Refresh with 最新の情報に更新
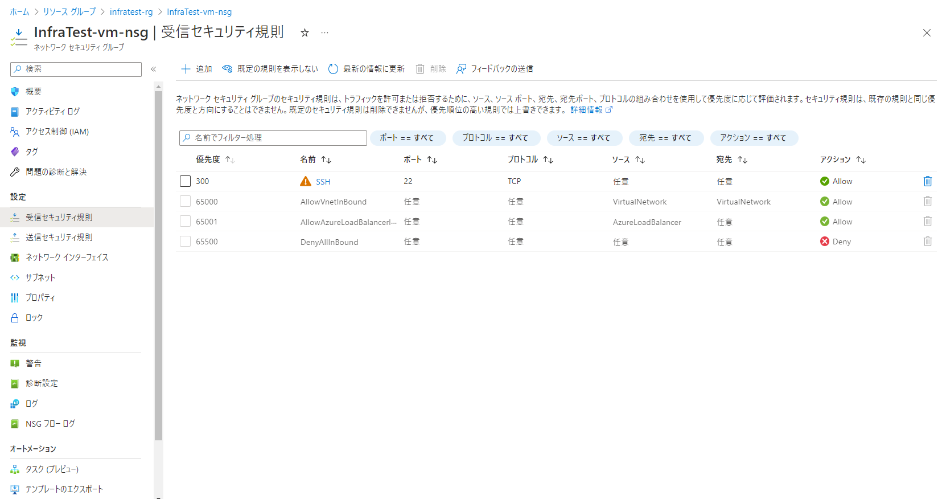Viewport: 942px width, 499px height. pos(367,69)
